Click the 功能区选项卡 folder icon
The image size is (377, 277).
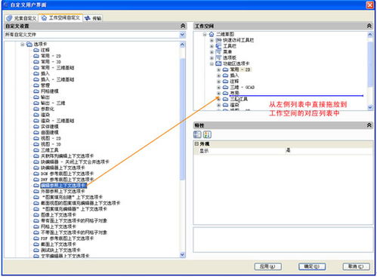[x=218, y=63]
